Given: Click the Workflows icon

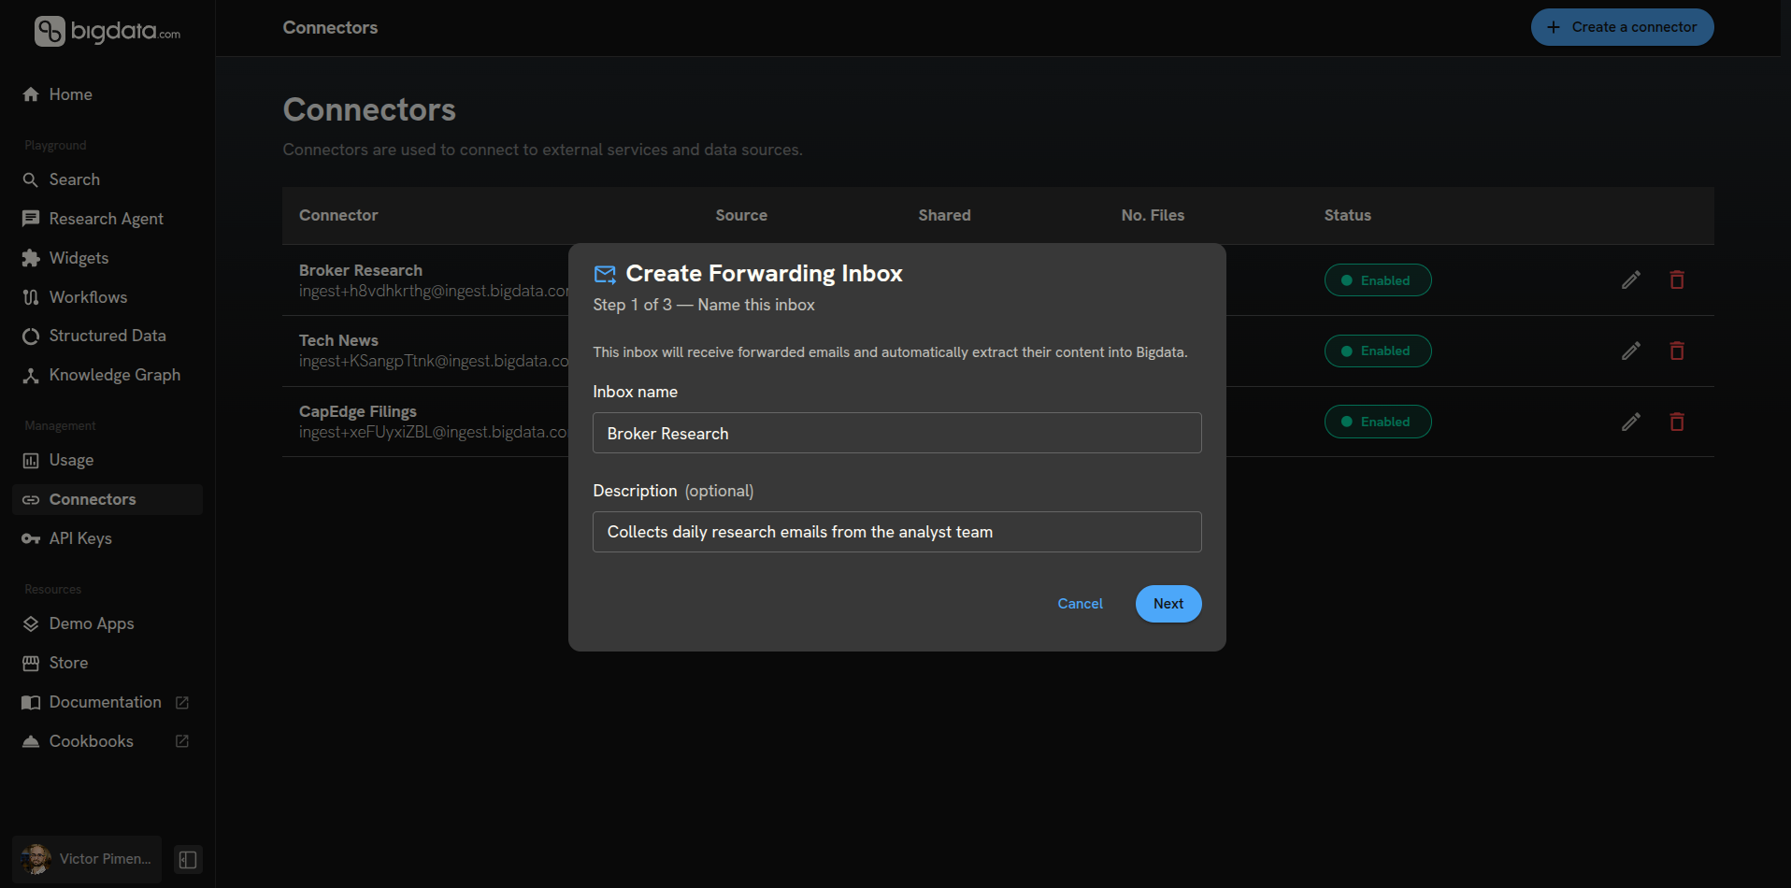Looking at the screenshot, I should [x=31, y=297].
